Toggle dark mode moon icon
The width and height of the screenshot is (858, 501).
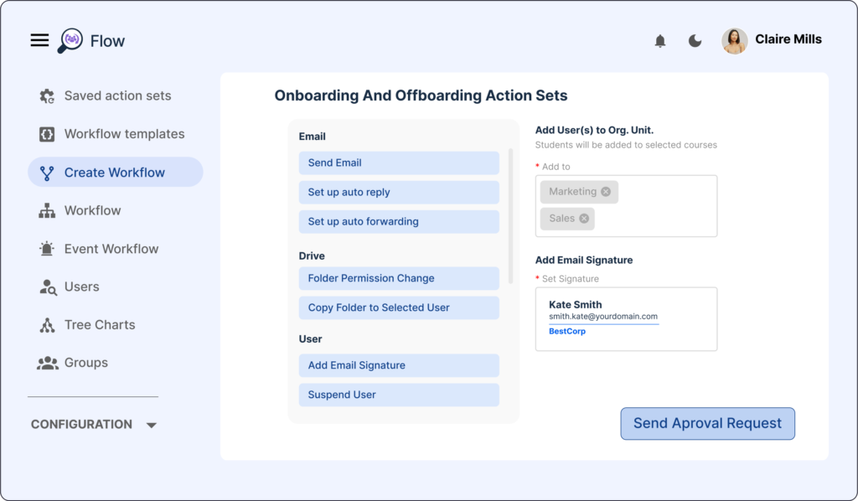coord(695,40)
